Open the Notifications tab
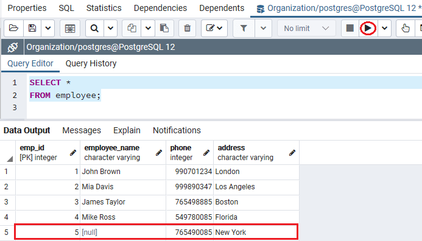This screenshot has height=241, width=422. pos(177,130)
